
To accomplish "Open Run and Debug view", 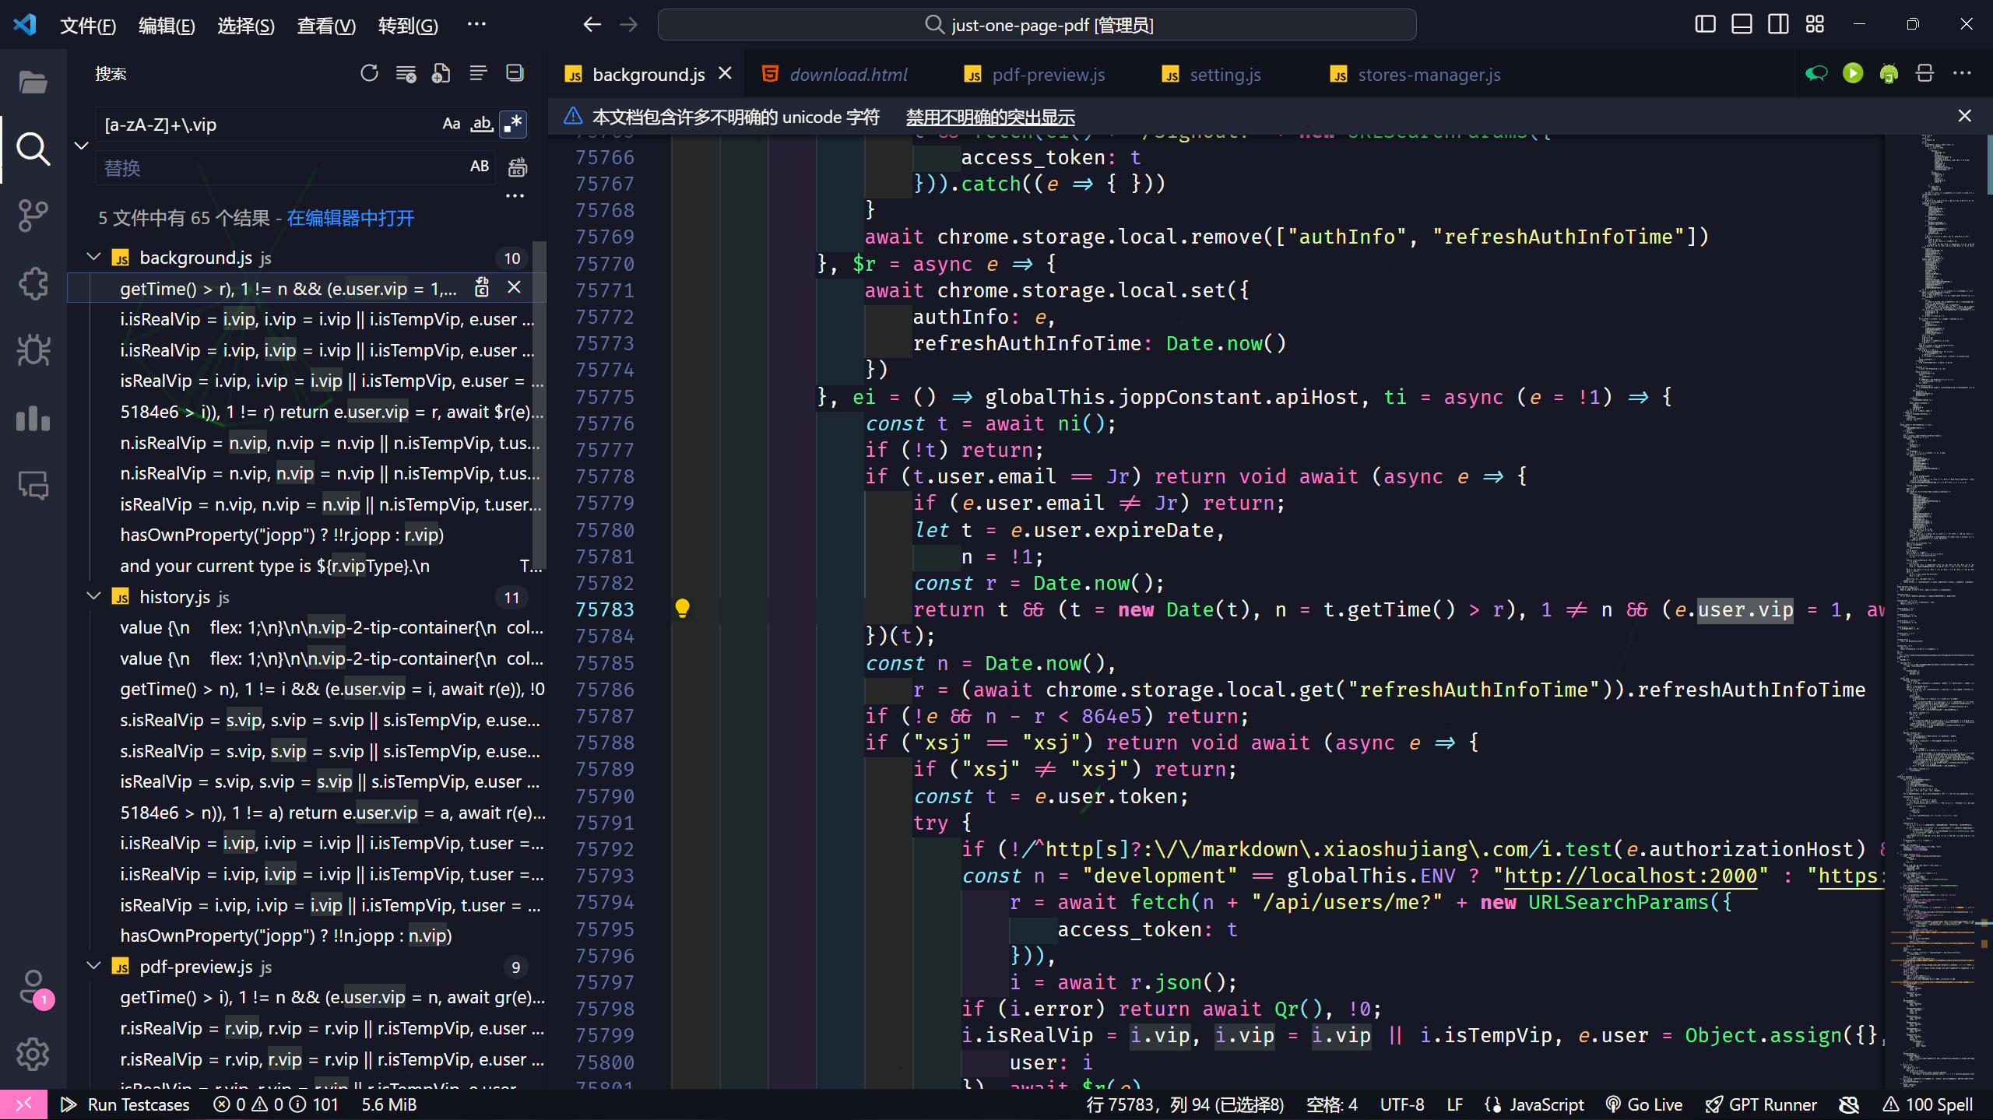I will (x=33, y=351).
